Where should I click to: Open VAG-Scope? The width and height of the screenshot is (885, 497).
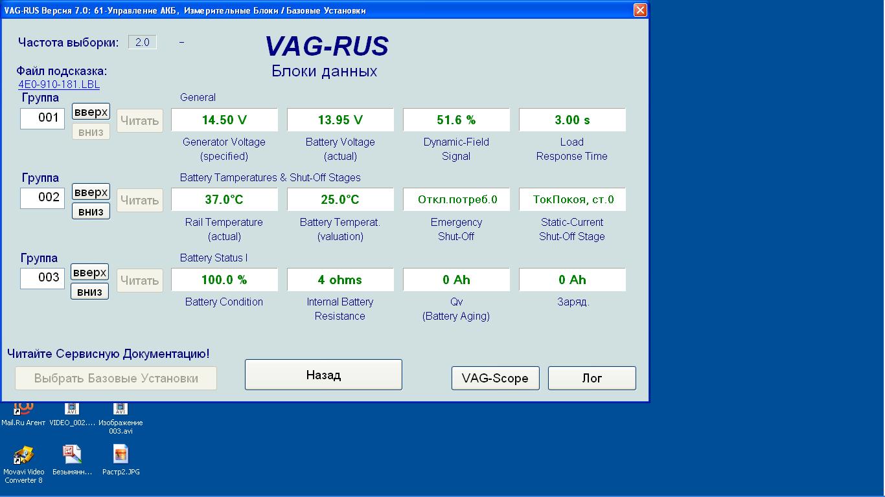tap(495, 379)
